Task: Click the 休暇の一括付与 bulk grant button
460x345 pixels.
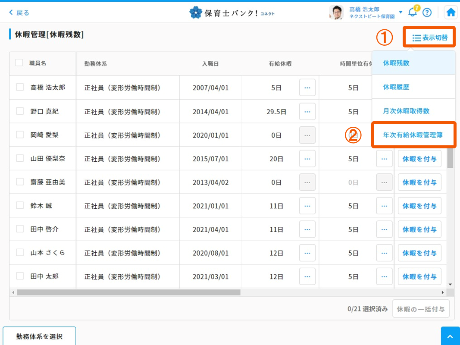Action: pyautogui.click(x=420, y=309)
